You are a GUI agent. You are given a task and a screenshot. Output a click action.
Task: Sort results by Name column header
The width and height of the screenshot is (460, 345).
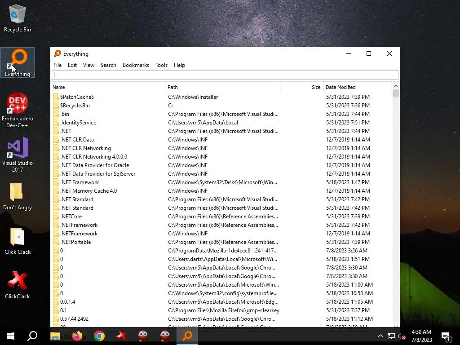108,87
